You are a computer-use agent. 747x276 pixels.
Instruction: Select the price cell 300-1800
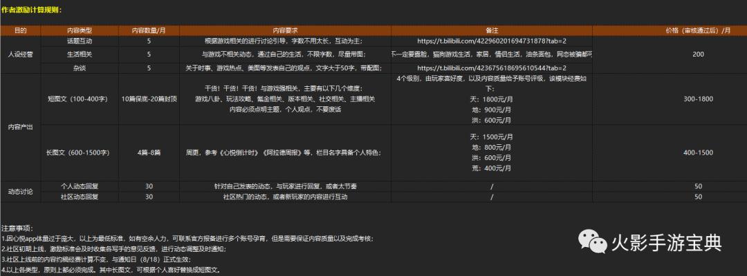698,99
